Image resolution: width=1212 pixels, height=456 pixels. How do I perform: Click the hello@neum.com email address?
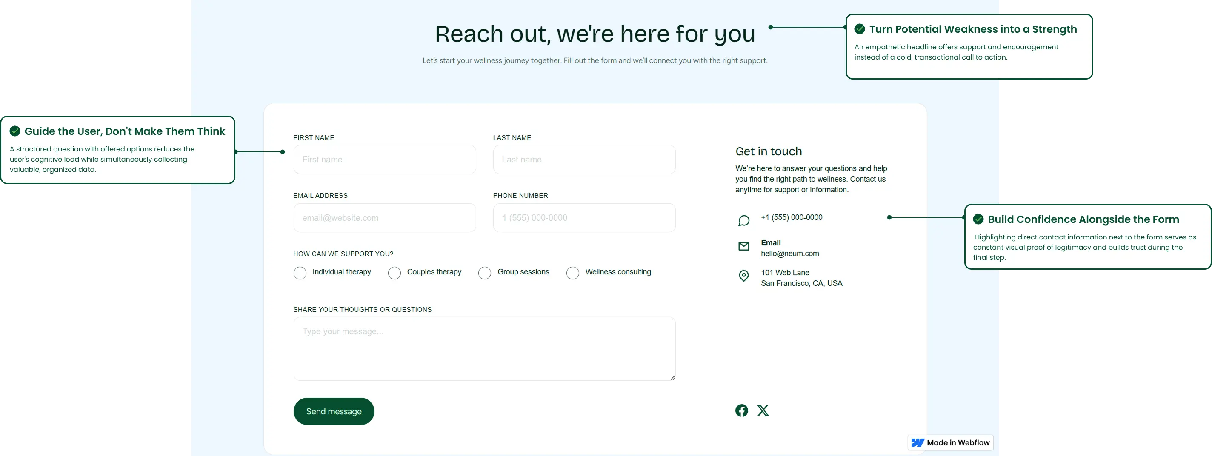click(x=790, y=254)
